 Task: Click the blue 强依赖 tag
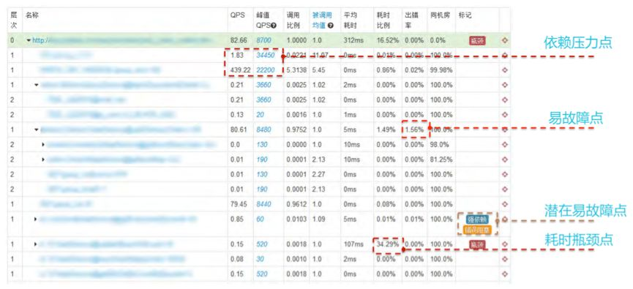click(477, 219)
